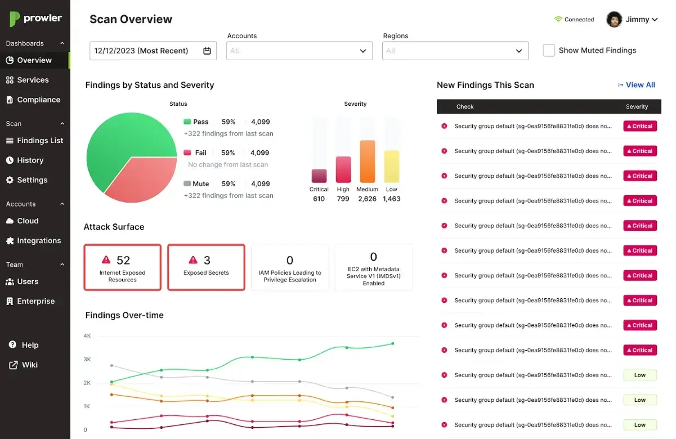
Task: Open the Settings gear icon
Action: click(10, 180)
